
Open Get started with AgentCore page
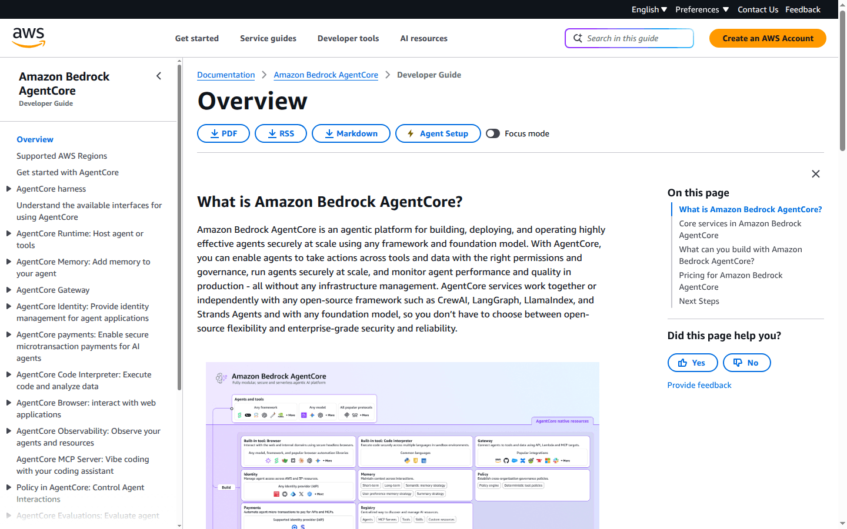[x=68, y=172]
